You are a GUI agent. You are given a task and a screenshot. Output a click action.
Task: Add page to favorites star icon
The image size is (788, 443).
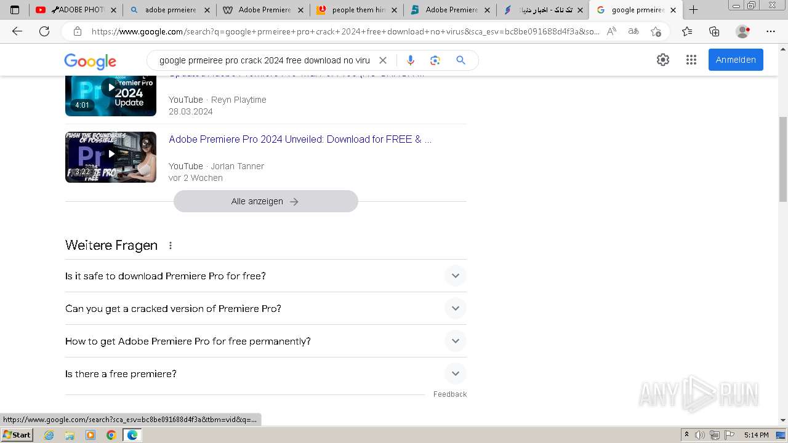(x=656, y=31)
